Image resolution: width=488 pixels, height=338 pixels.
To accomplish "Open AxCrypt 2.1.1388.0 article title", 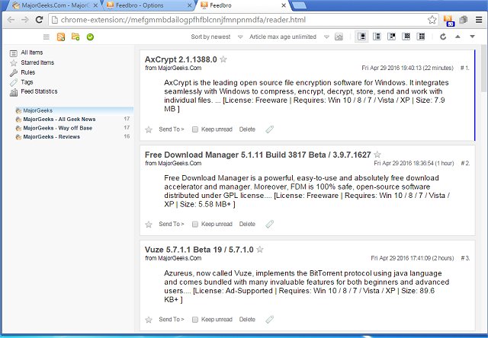I will [181, 59].
